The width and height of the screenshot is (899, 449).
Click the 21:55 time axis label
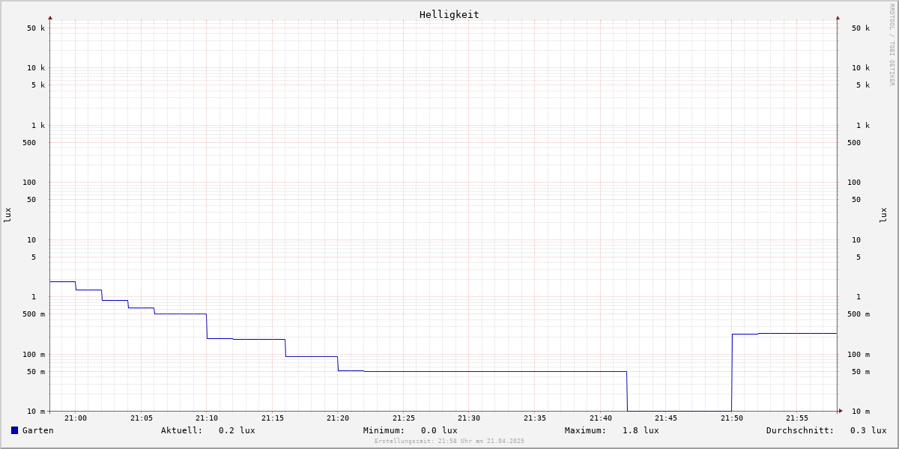[x=797, y=418]
